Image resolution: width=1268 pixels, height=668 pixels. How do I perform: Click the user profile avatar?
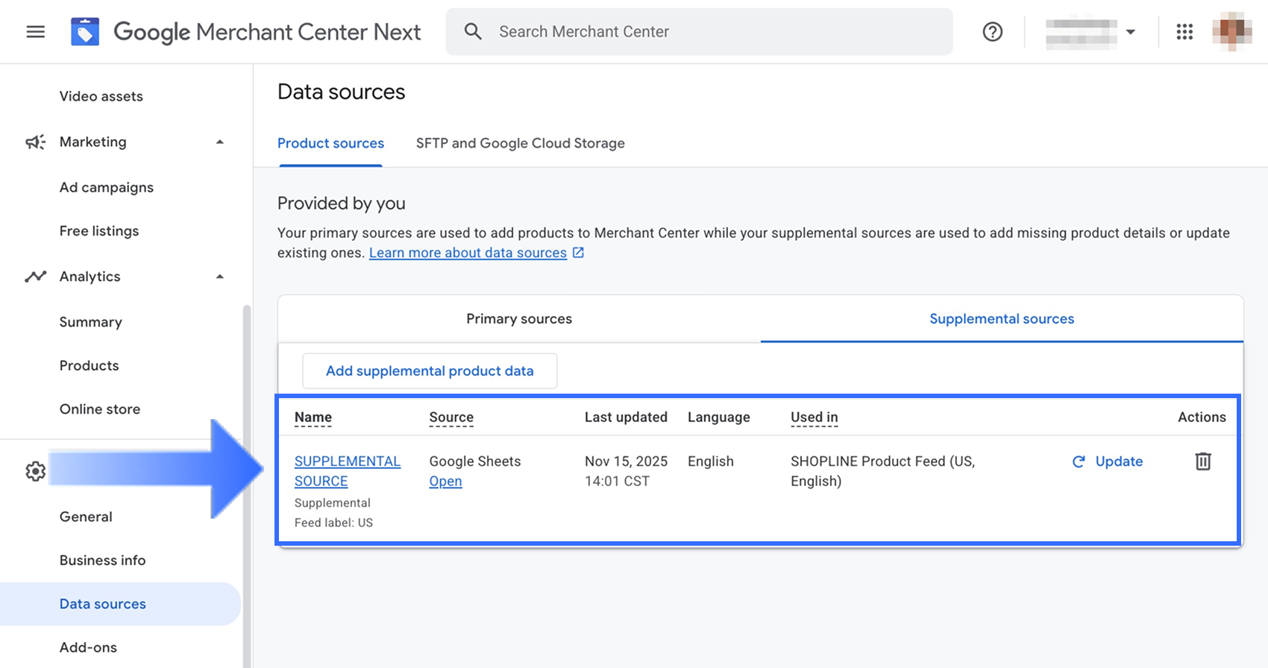pos(1231,32)
